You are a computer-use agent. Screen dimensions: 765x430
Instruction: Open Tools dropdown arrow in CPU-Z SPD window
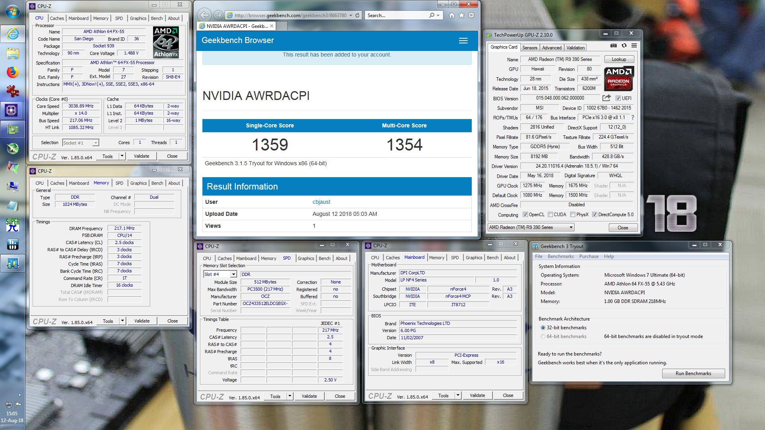click(290, 396)
